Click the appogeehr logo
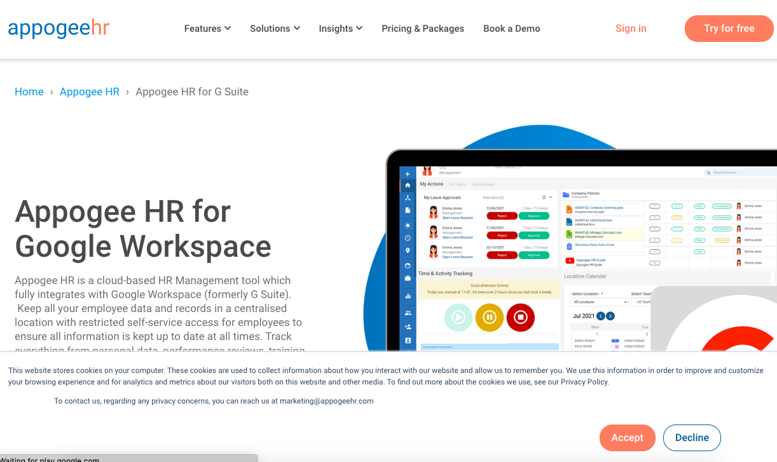Viewport: 777px width, 462px height. (x=58, y=29)
